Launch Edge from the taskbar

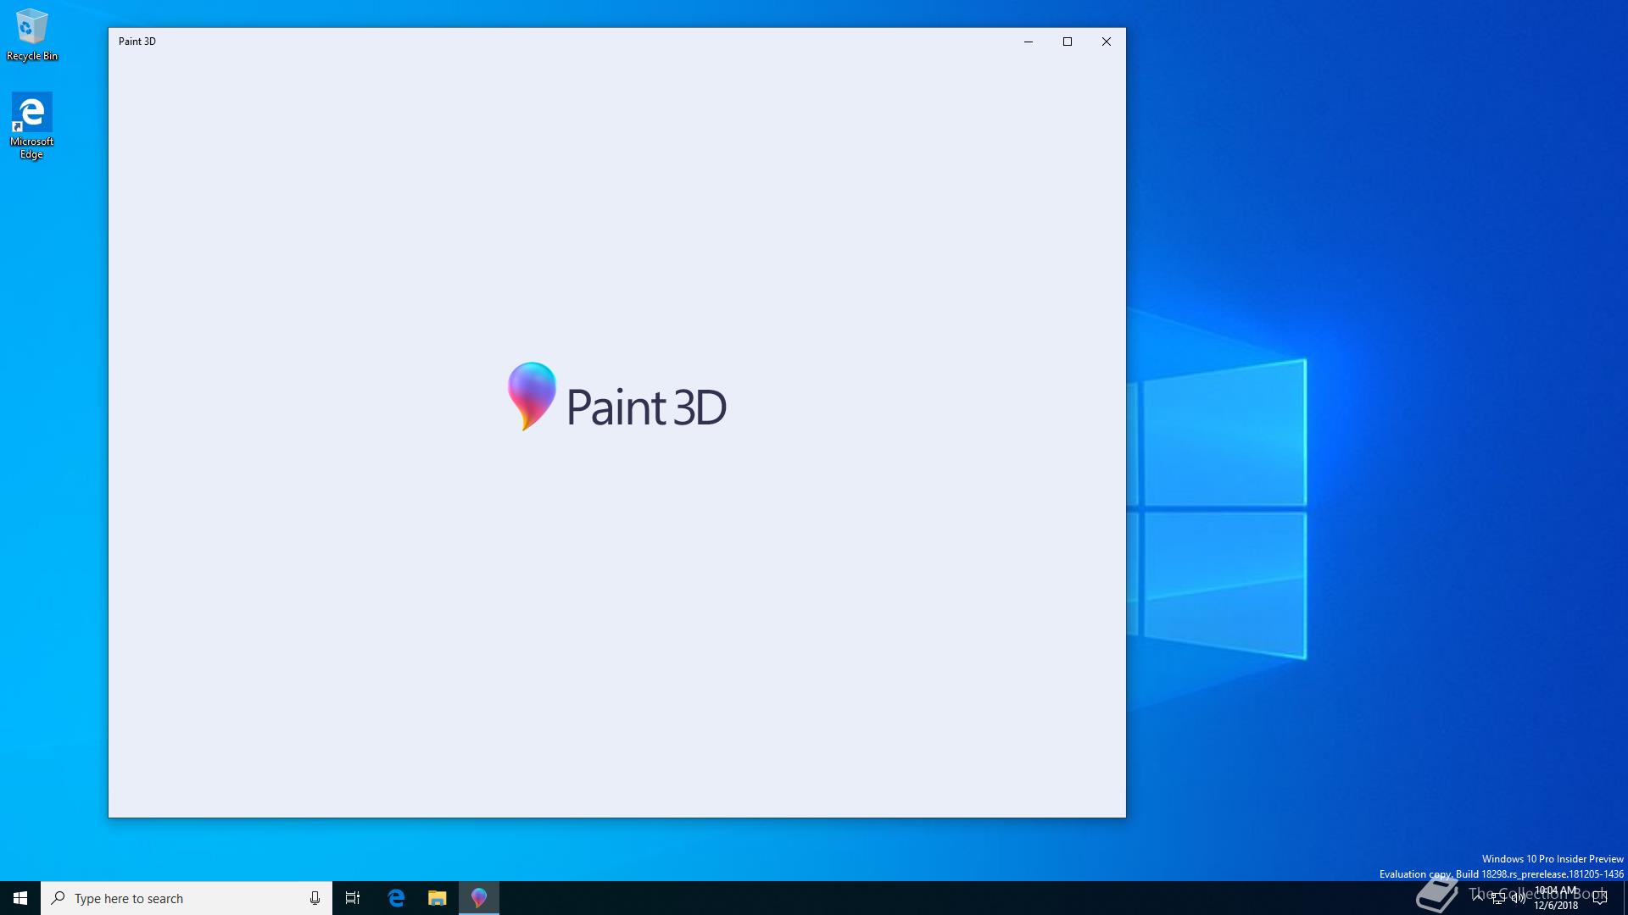tap(396, 898)
